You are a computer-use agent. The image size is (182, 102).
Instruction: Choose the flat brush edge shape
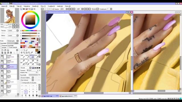(x=39, y=68)
